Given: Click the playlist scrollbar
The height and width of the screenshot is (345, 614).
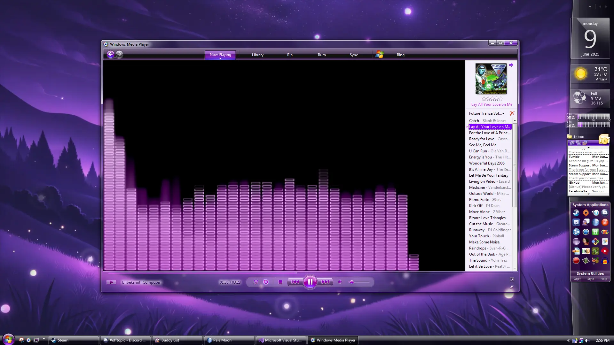Looking at the screenshot, I should click(x=515, y=165).
